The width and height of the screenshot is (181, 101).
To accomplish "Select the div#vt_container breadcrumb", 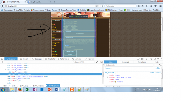I will tap(38, 86).
